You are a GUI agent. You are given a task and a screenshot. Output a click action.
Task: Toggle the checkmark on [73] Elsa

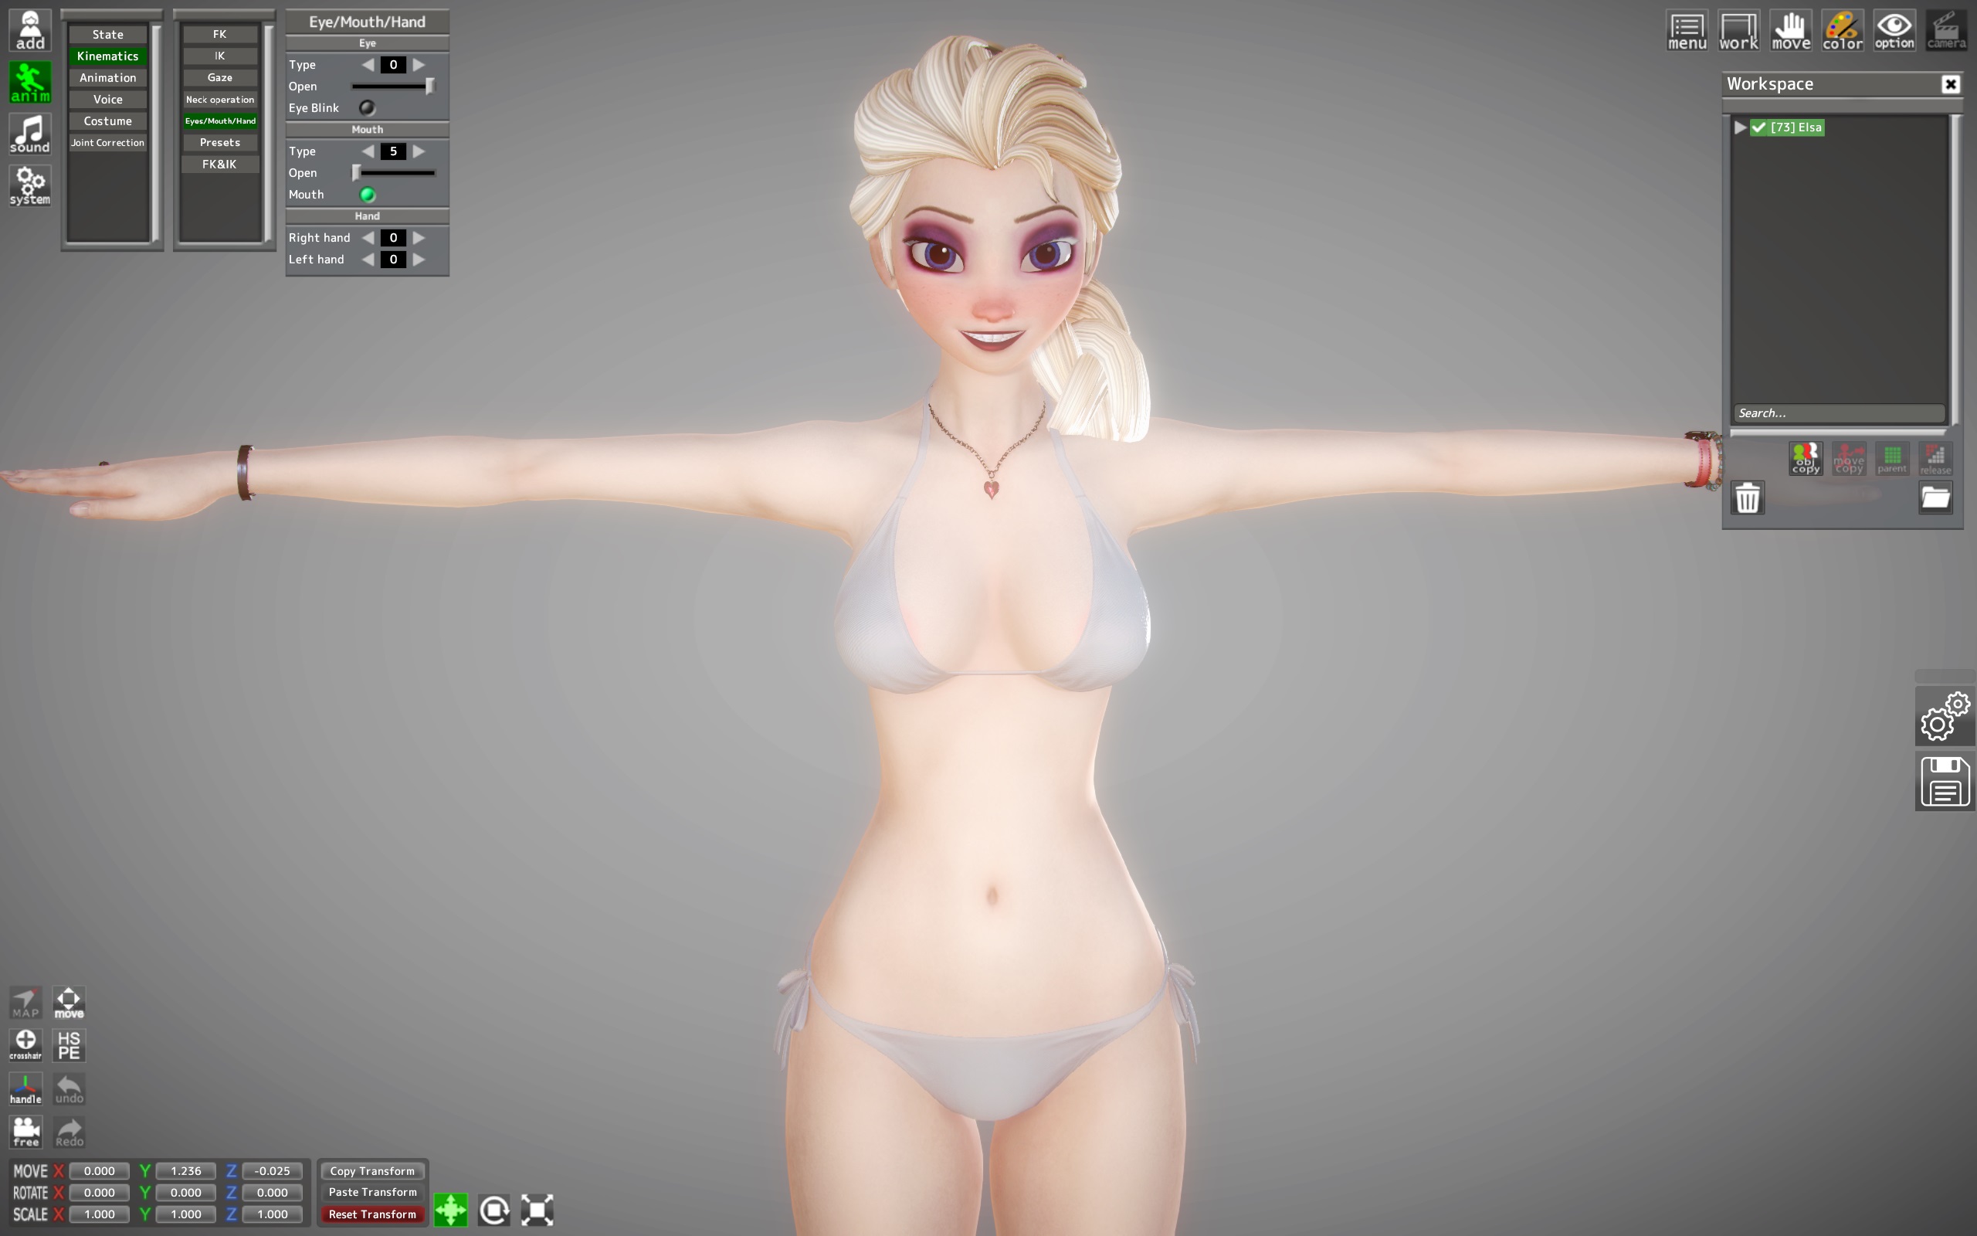click(x=1758, y=127)
